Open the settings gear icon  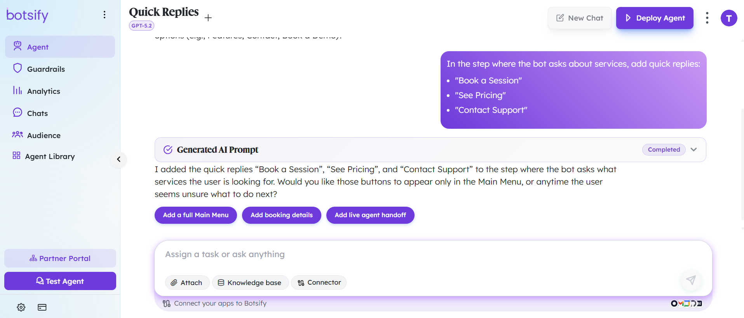[21, 307]
